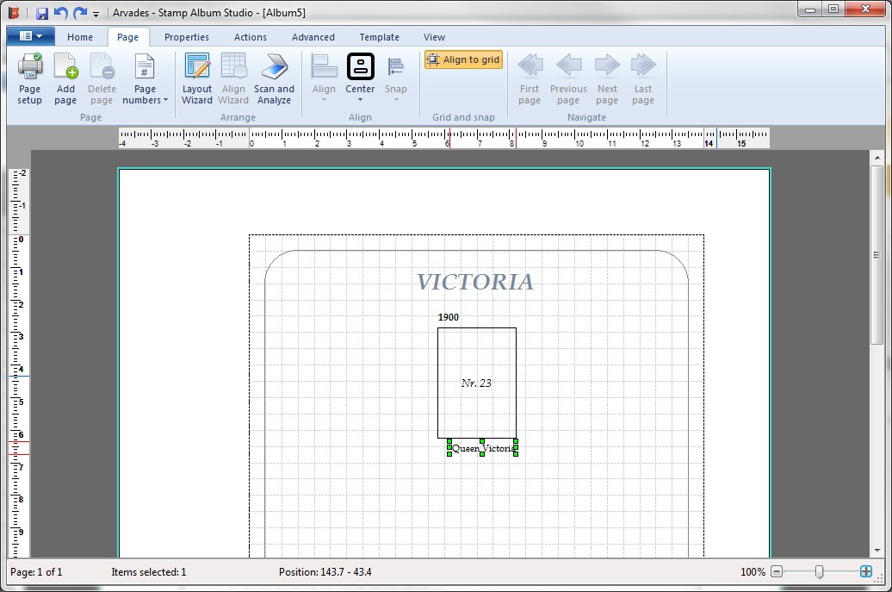Undo the last action
This screenshot has height=592, width=892.
[x=61, y=13]
